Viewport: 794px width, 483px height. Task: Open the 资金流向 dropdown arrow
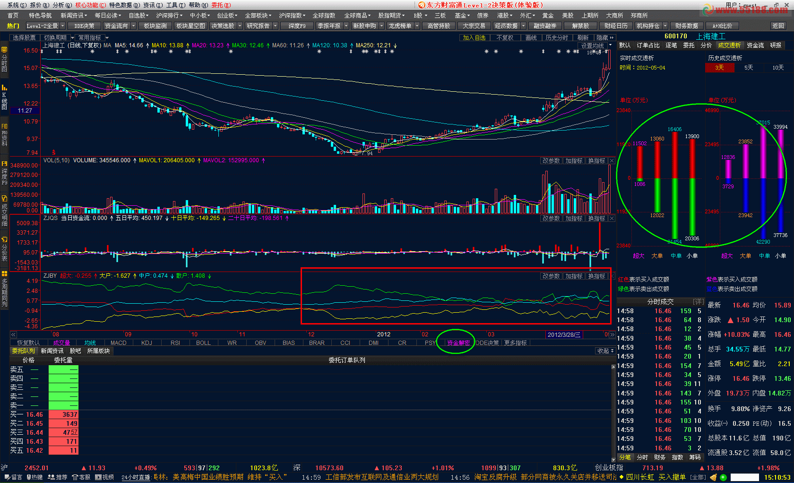(134, 26)
